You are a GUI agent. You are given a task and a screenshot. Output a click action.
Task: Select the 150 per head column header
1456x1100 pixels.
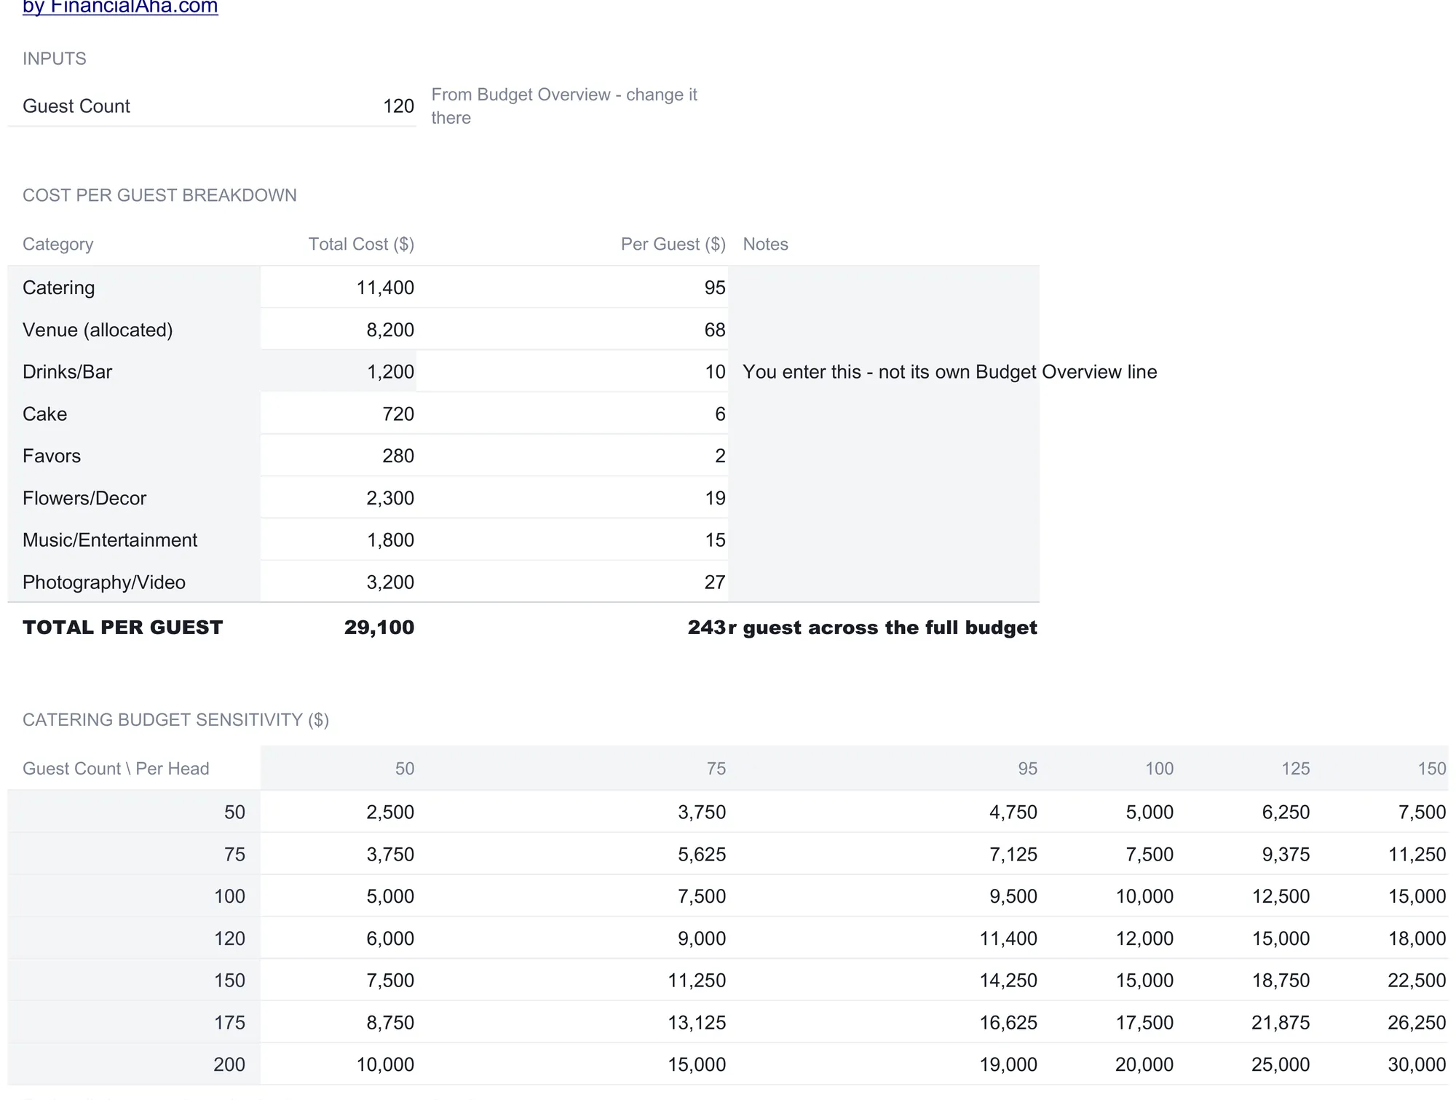(x=1432, y=769)
